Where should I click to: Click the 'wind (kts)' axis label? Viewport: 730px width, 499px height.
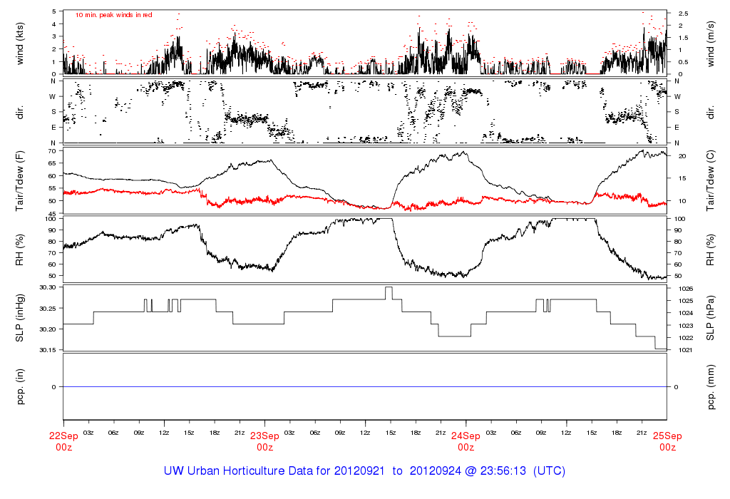coord(19,43)
